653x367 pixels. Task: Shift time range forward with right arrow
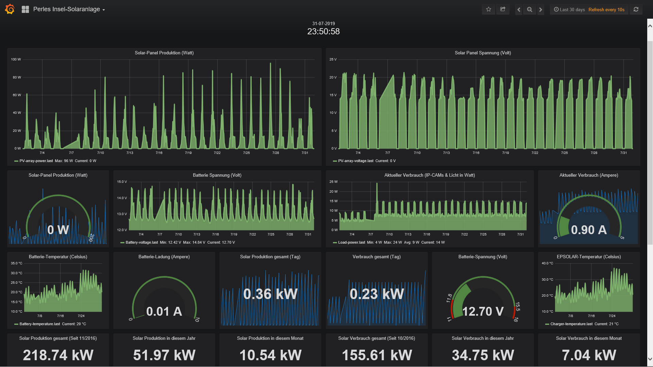540,10
